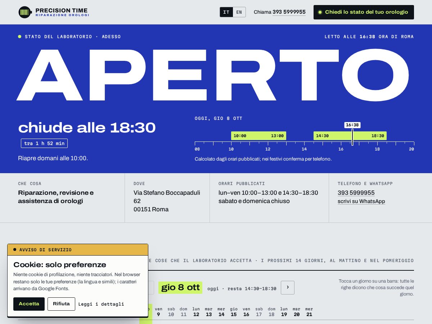Click the 16:38 current-time marker
Screen dimensions: 432x324
point(352,125)
